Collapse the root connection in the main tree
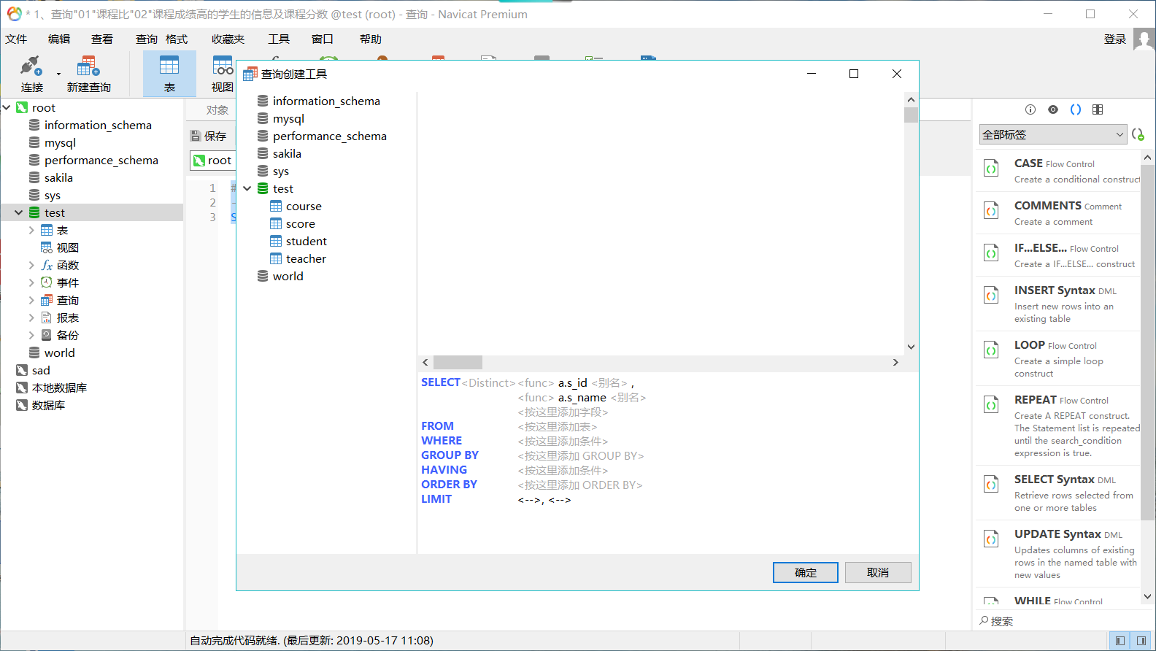The image size is (1156, 651). click(7, 108)
